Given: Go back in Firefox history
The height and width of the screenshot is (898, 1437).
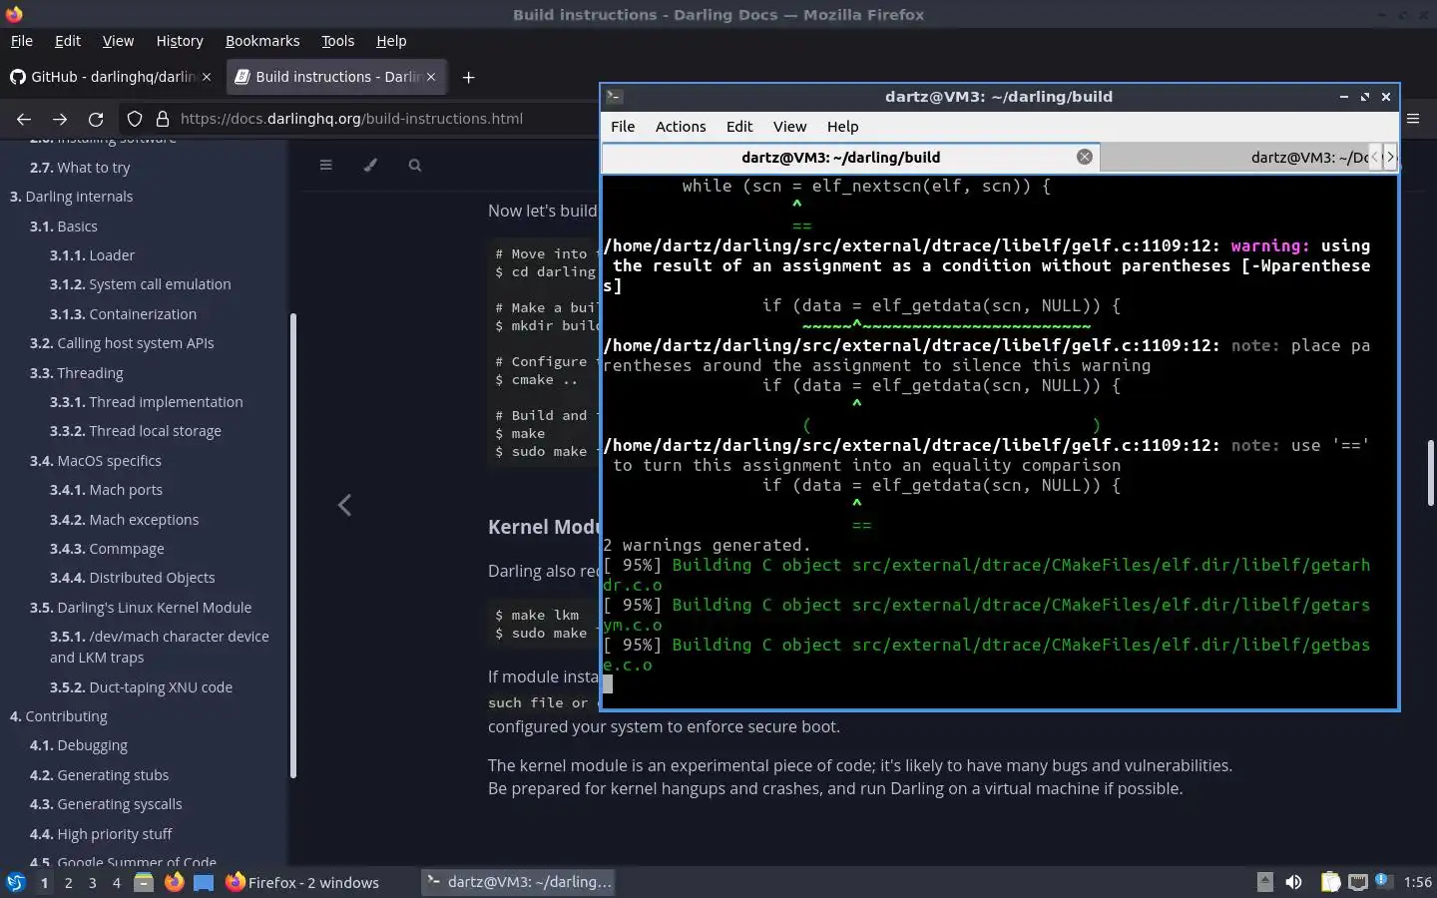Looking at the screenshot, I should point(24,119).
